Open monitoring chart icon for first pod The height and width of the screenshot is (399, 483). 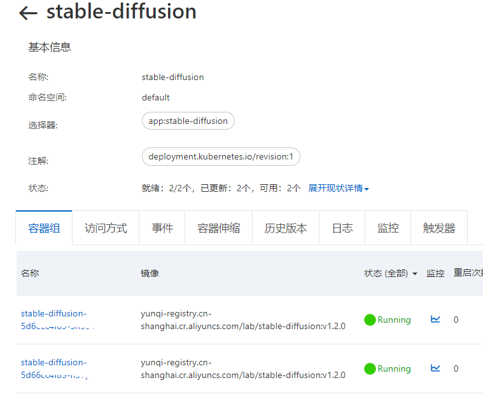[435, 320]
